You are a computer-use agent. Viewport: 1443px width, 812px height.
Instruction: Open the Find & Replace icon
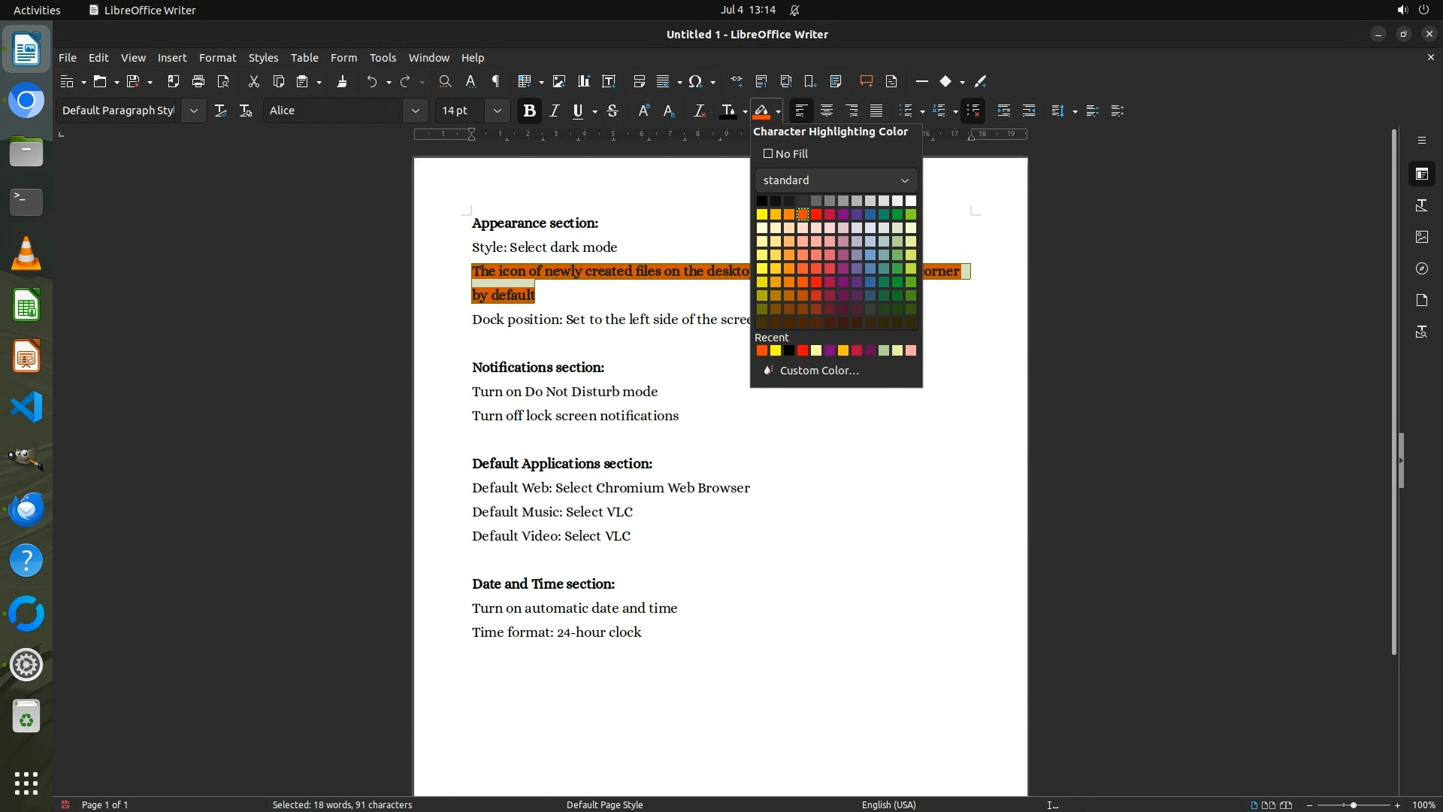[x=445, y=81]
